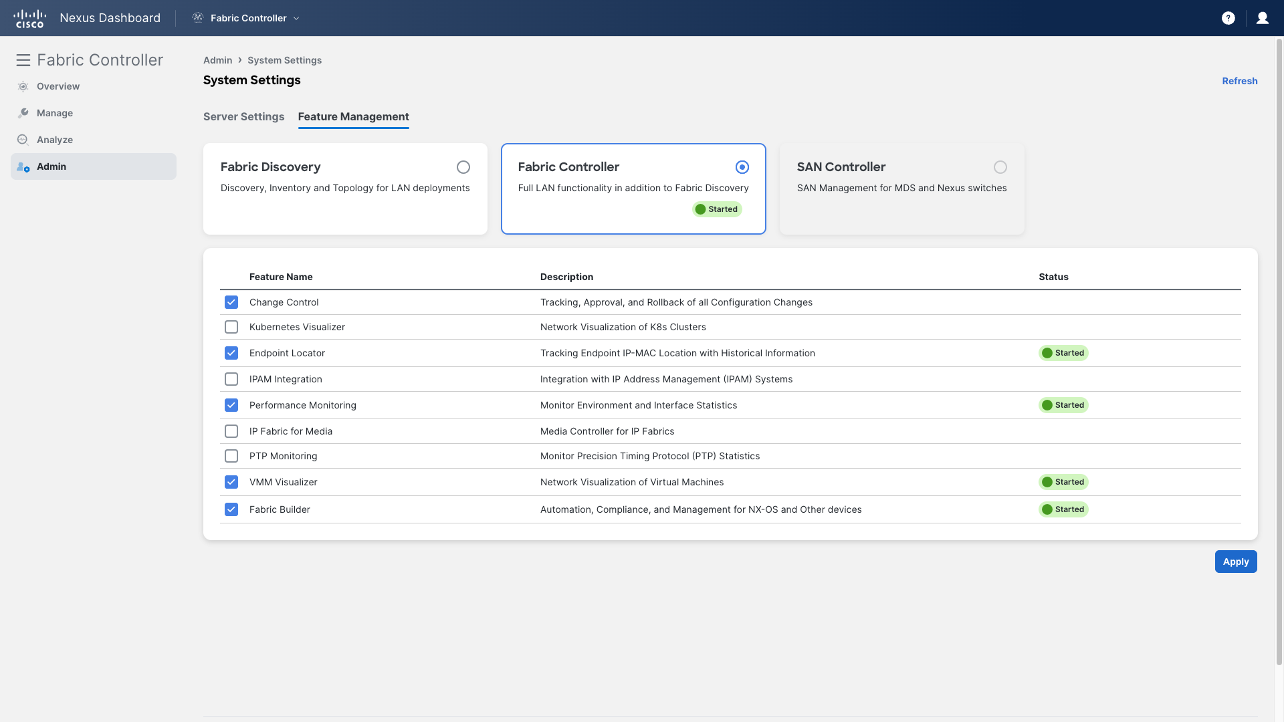
Task: Select the Fabric Discovery radio button
Action: [x=463, y=167]
